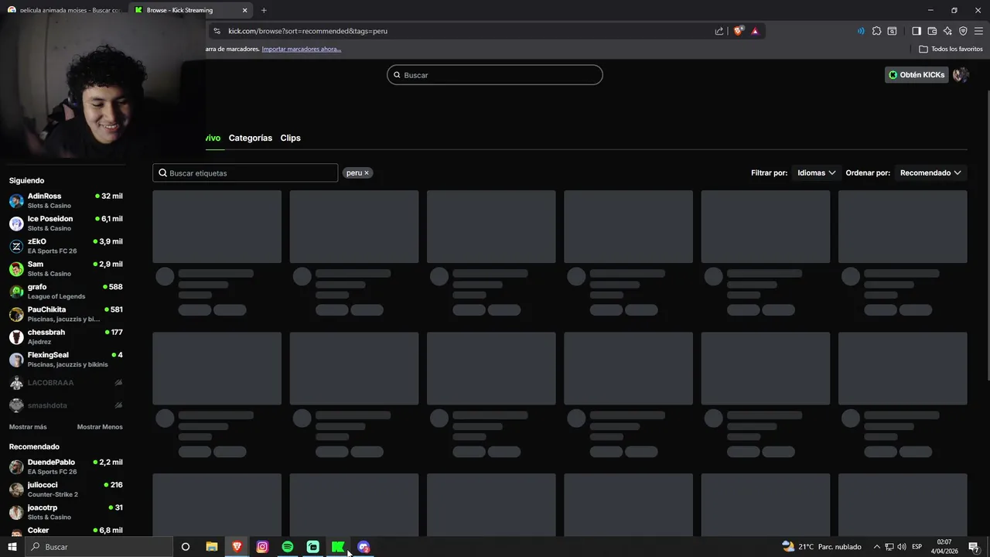Click the volume speaker tray icon
The width and height of the screenshot is (990, 557).
(x=901, y=547)
